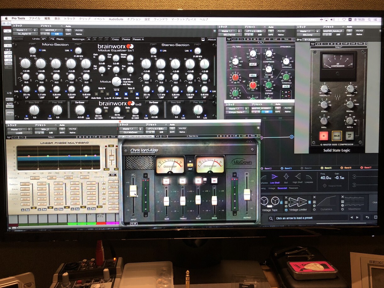Open the 3db+_2 preset dropdown in LinMB

pos(46,129)
